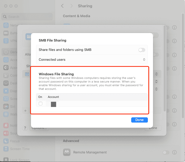Screen dimensions: 185x162
Task: Select the gray account avatar thumbnail
Action: pos(54,104)
